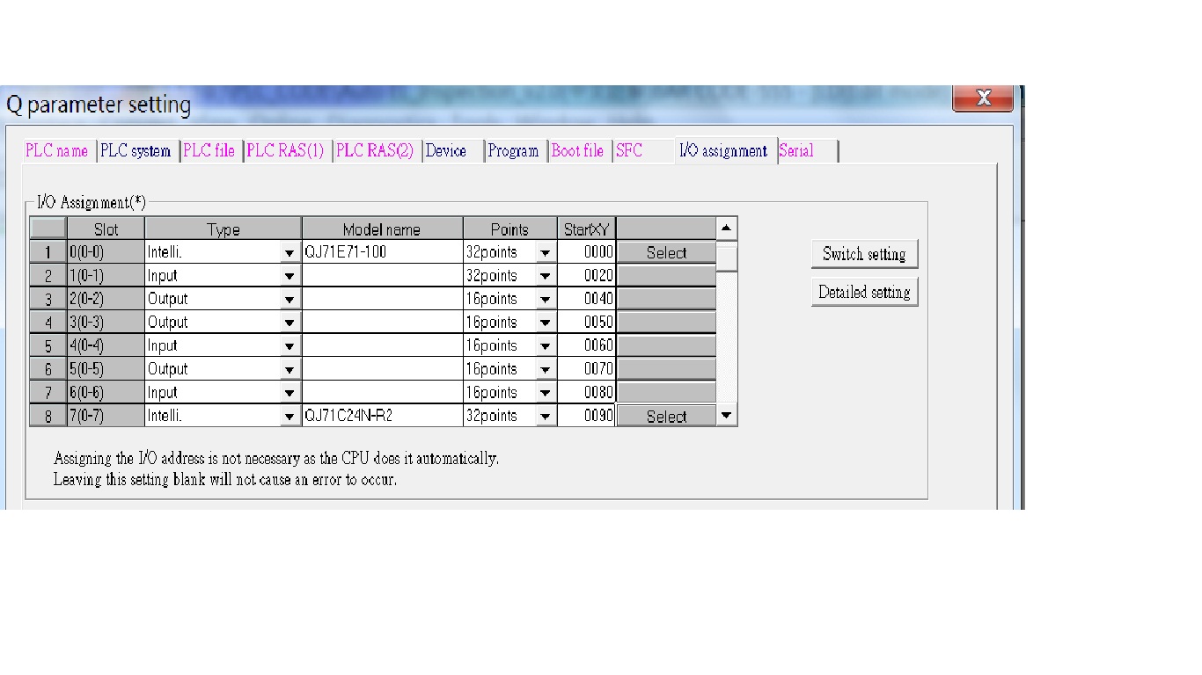The height and width of the screenshot is (675, 1202).
Task: Click the QJ71E71-100 model name field
Action: (x=382, y=252)
